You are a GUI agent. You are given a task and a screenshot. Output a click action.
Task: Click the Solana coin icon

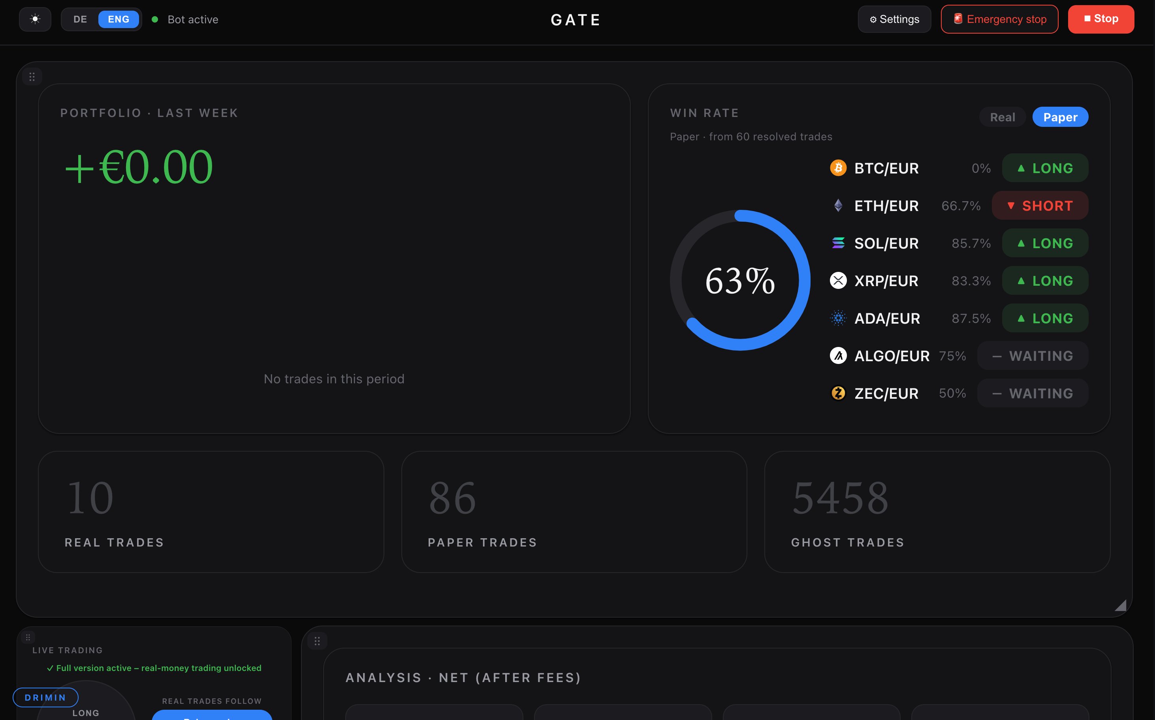pos(838,243)
